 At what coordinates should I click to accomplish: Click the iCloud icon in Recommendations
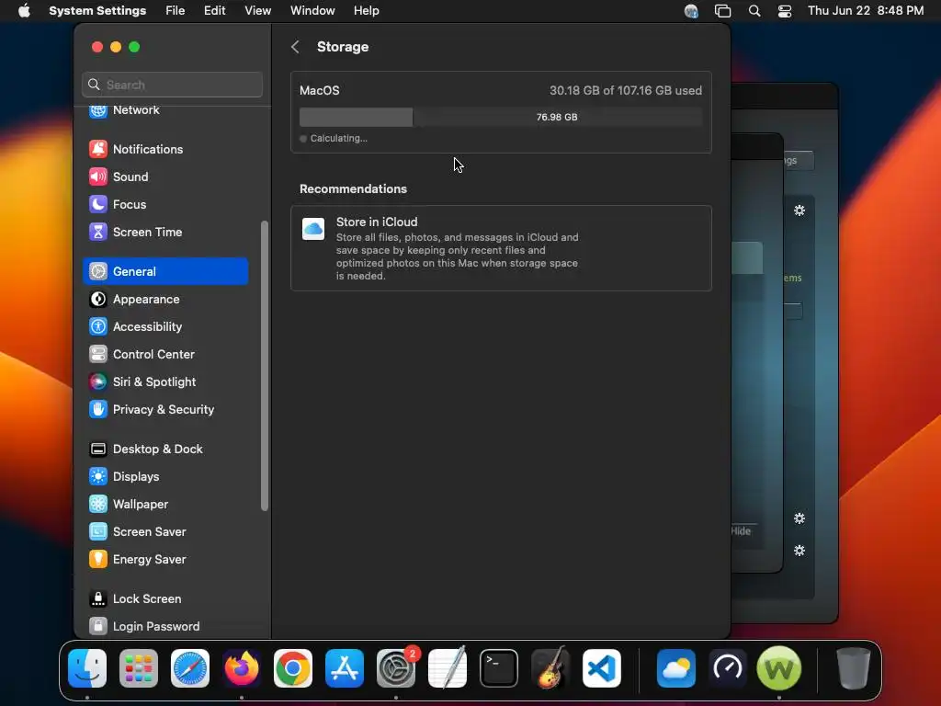313,229
